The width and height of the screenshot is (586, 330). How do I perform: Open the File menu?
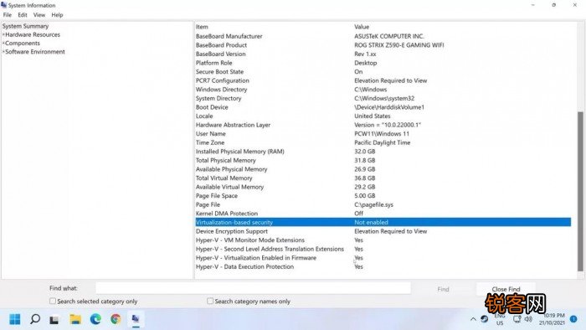(8, 15)
